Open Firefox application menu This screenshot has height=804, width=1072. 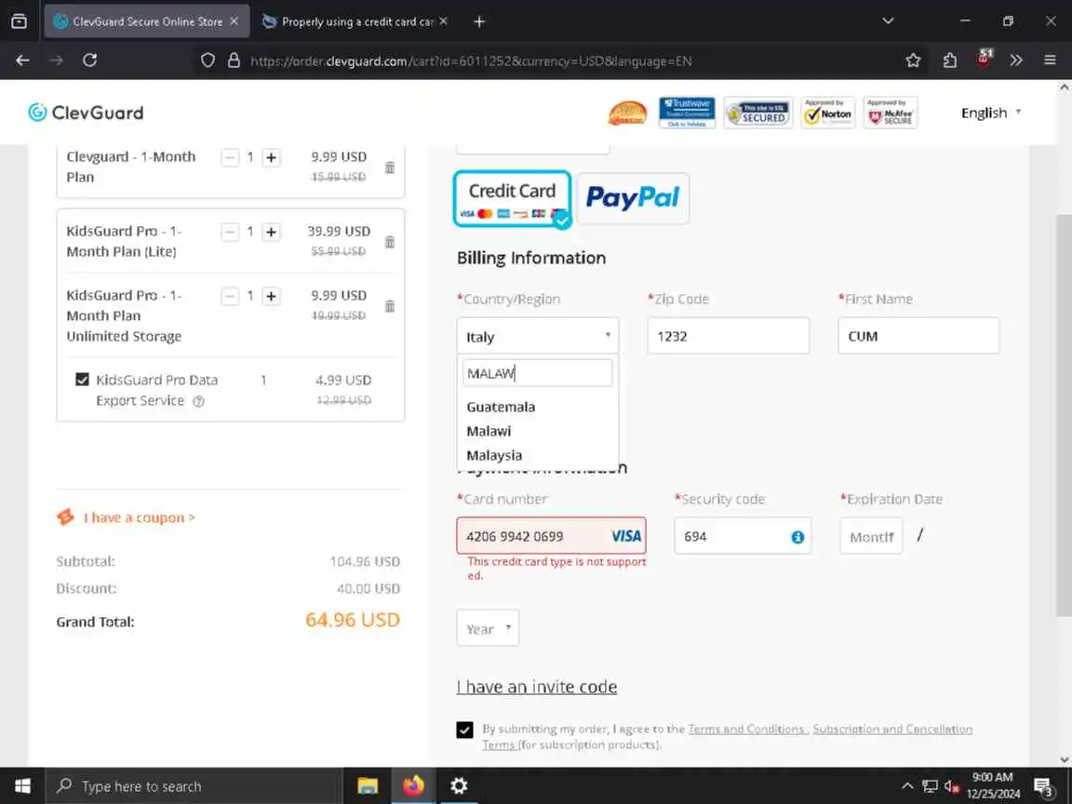pyautogui.click(x=1050, y=60)
